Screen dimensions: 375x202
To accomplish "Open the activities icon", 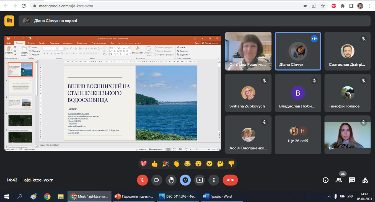I will coord(365,180).
